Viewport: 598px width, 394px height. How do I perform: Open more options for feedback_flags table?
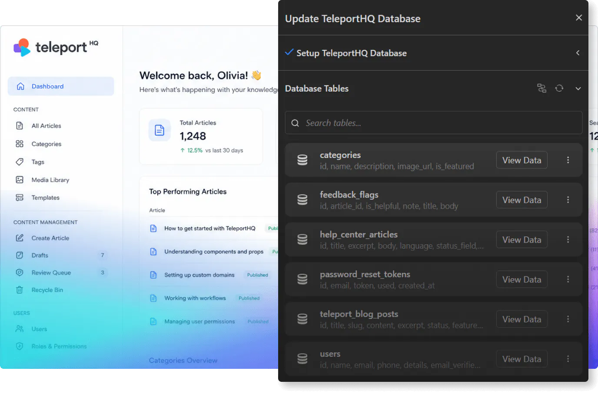[568, 200]
